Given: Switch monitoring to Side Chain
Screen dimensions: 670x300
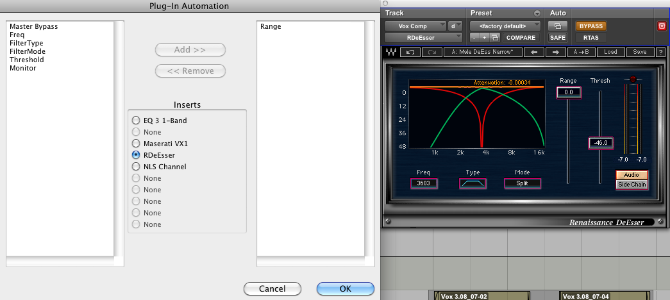Looking at the screenshot, I should 632,185.
